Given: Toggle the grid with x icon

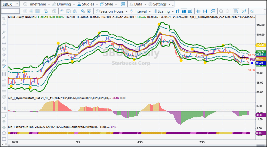Looking at the screenshot, I should click(x=236, y=11).
